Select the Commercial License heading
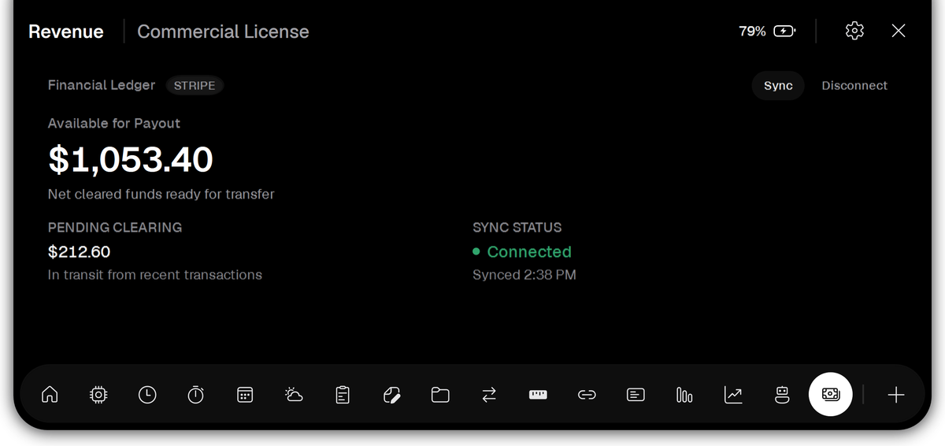This screenshot has width=945, height=446. pyautogui.click(x=223, y=32)
